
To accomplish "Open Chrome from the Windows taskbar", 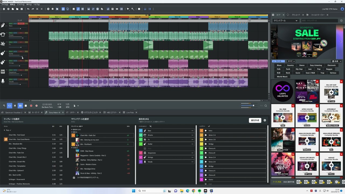I will tap(194, 191).
